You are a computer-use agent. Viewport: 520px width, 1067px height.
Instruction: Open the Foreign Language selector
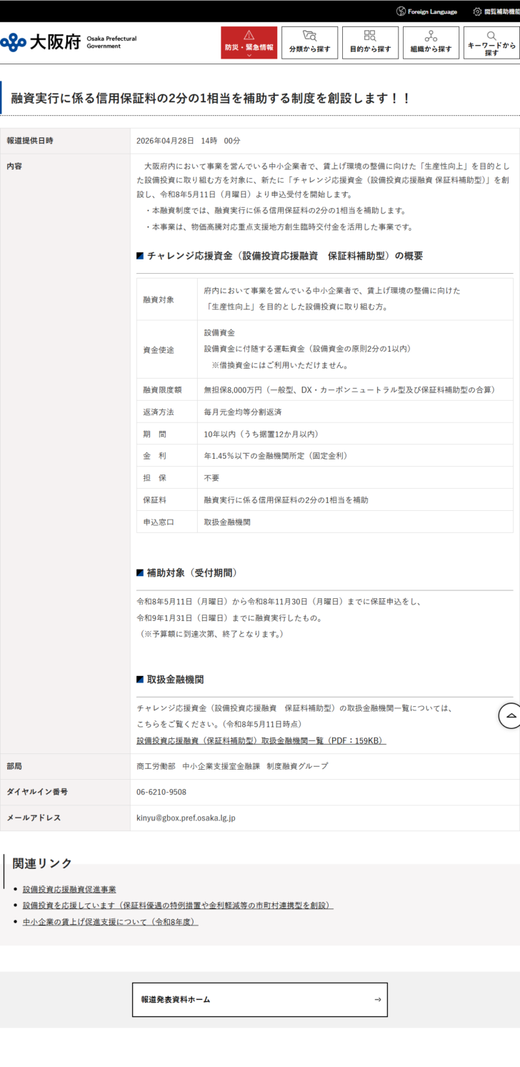click(x=426, y=11)
